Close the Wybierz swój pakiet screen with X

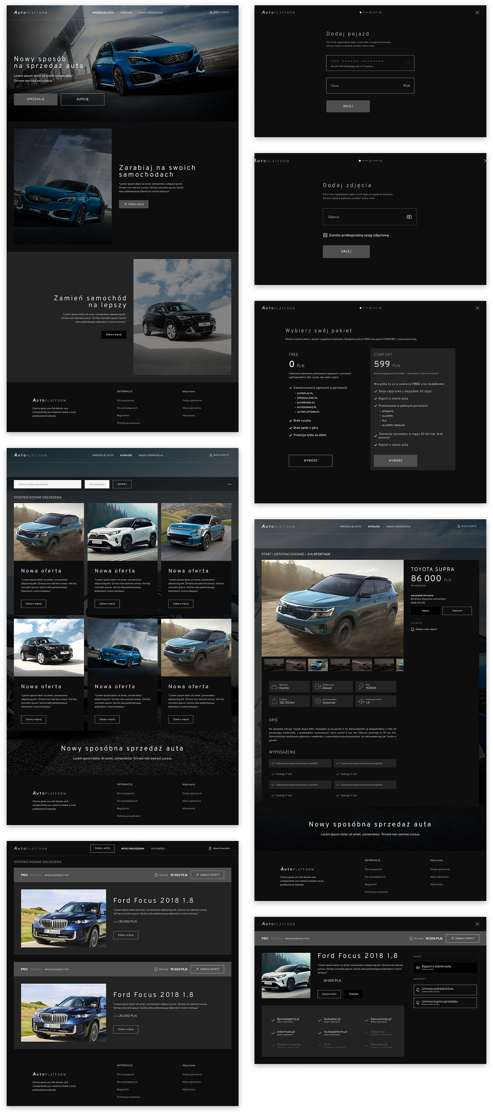(x=477, y=308)
